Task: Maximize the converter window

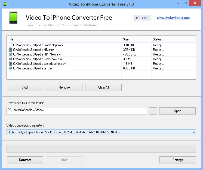Action: [185, 3]
